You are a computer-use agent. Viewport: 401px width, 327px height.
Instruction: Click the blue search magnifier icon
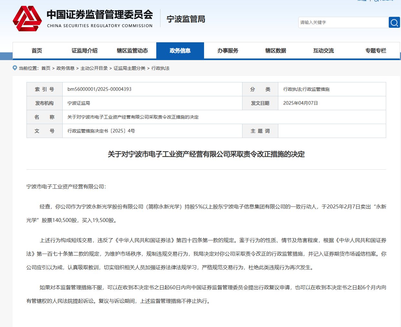pos(394,22)
